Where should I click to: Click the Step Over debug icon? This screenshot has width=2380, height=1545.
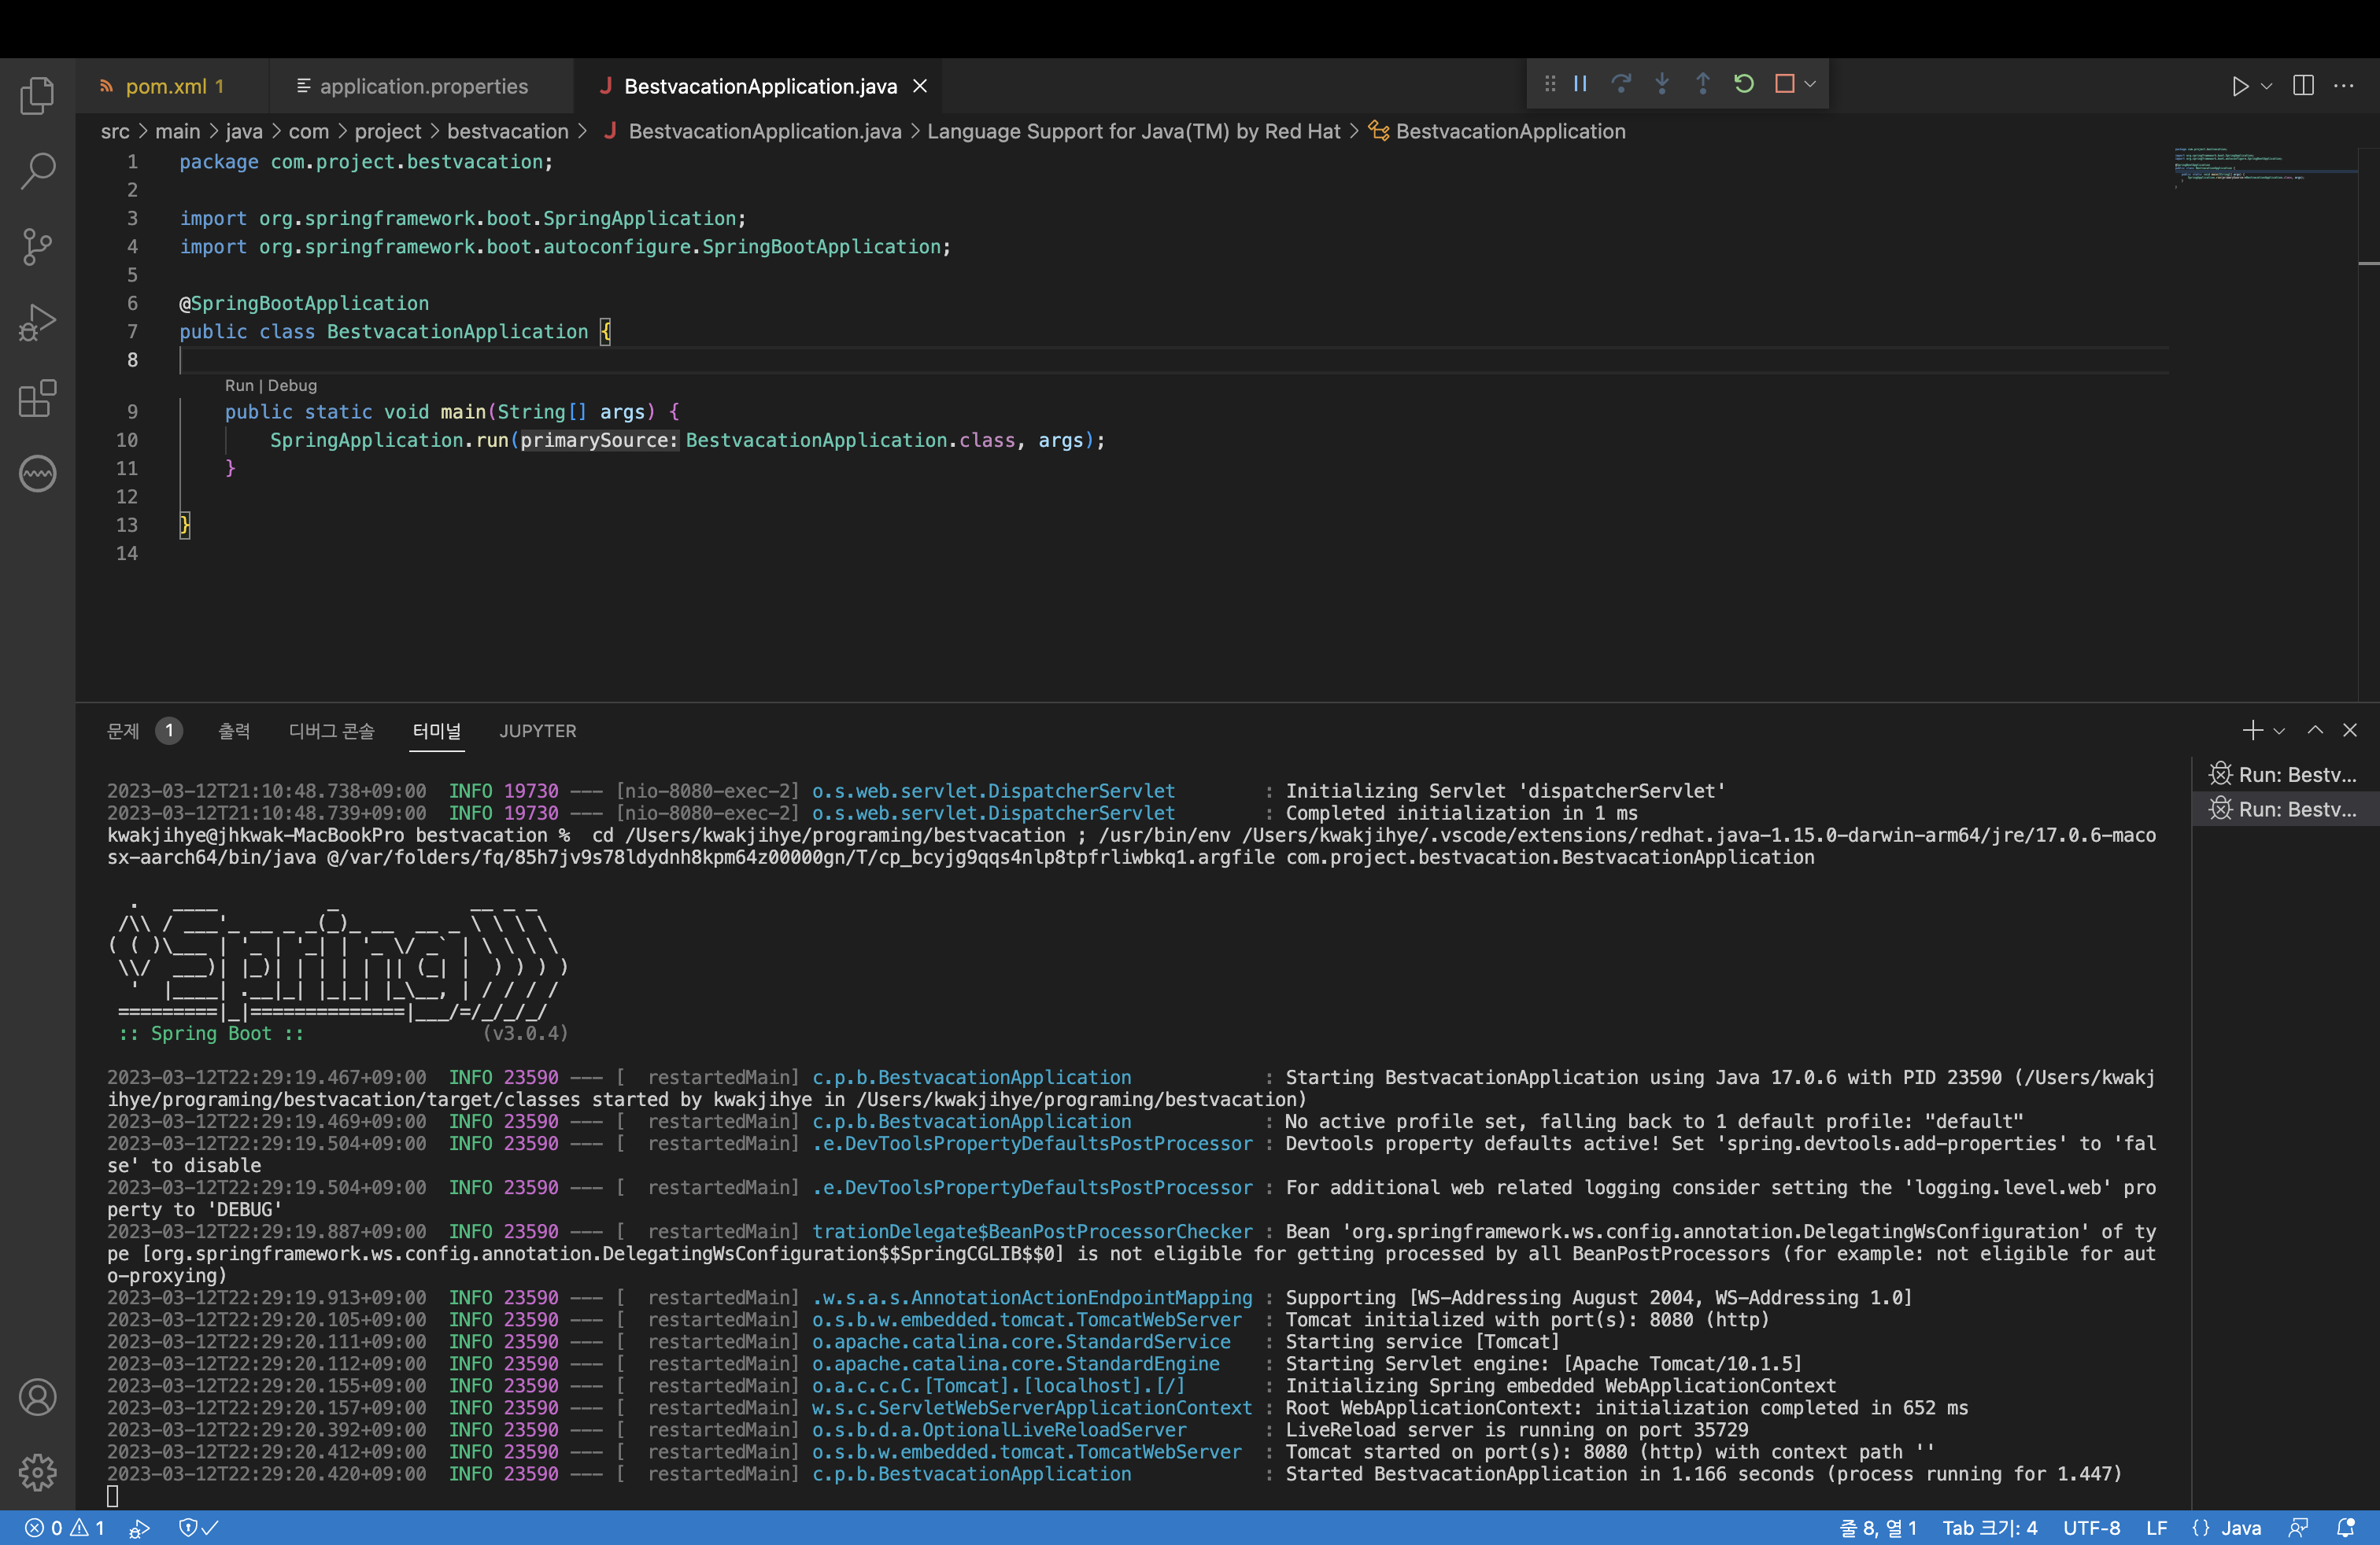[x=1621, y=84]
